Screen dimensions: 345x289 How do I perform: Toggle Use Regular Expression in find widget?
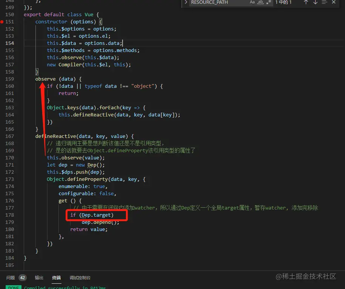tap(269, 2)
